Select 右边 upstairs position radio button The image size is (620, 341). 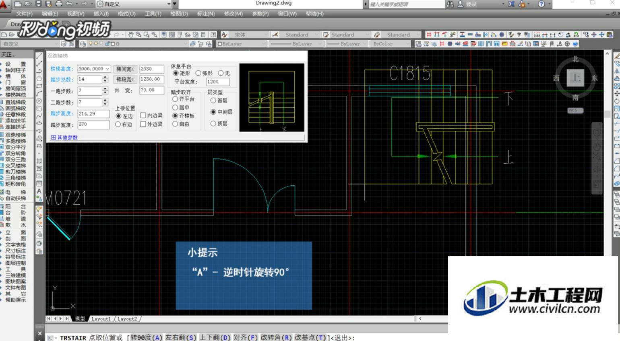click(x=118, y=125)
